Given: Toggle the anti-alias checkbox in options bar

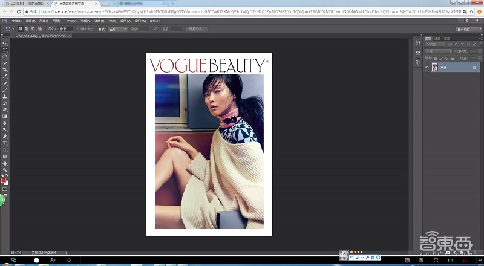Looking at the screenshot, I should tap(77, 28).
